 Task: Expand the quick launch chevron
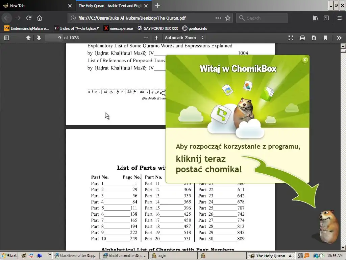coord(49,255)
